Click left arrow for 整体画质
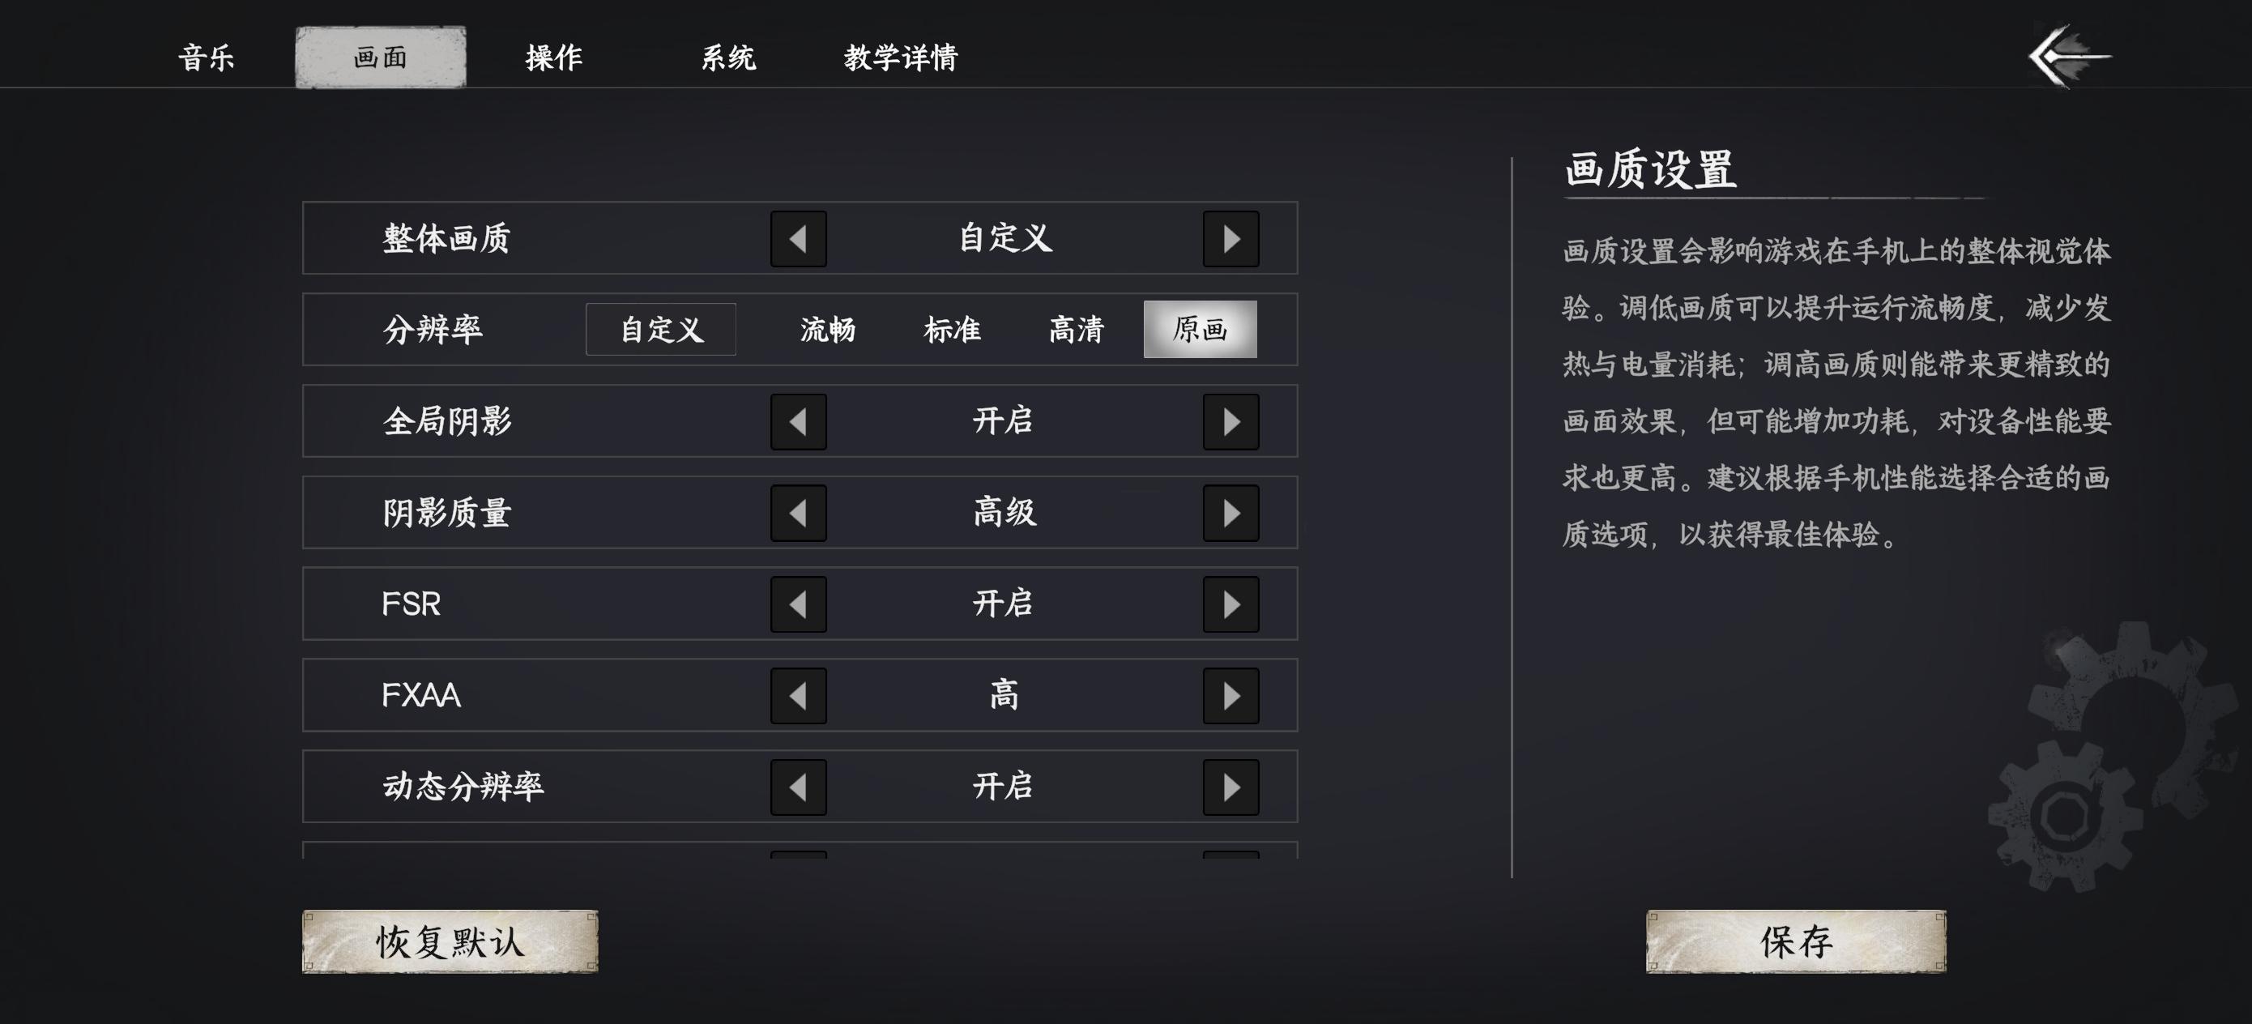 [x=797, y=239]
